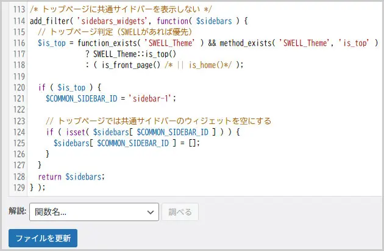
Task: Click SWELL_Theme::is_top() on line 117
Action: [135, 54]
